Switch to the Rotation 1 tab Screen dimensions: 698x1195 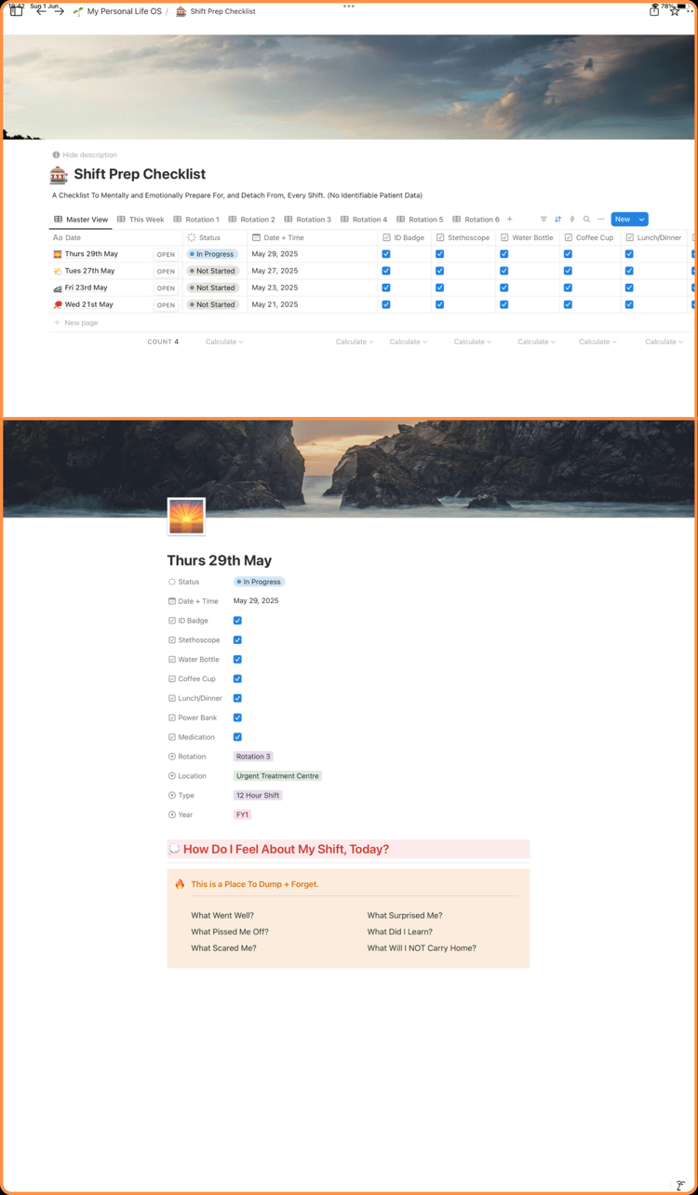(196, 220)
